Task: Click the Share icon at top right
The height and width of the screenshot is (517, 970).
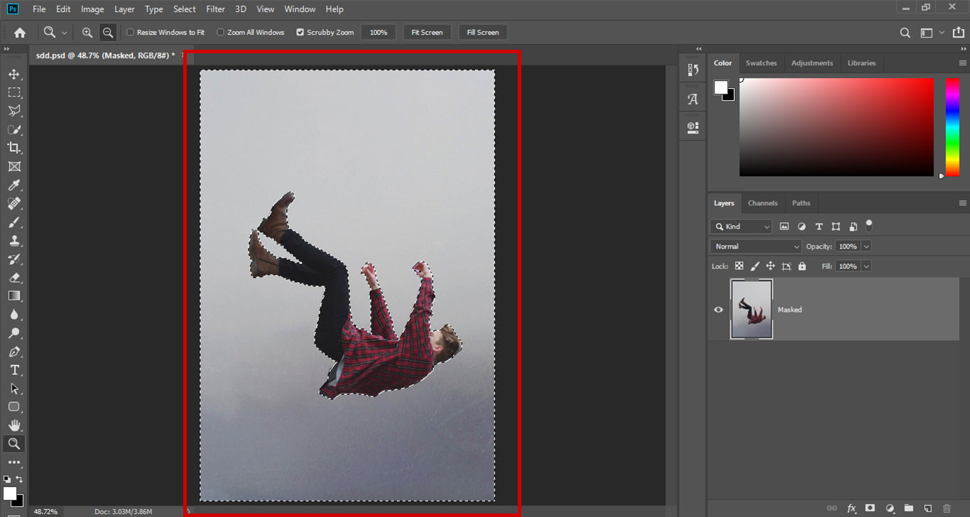Action: coord(958,33)
